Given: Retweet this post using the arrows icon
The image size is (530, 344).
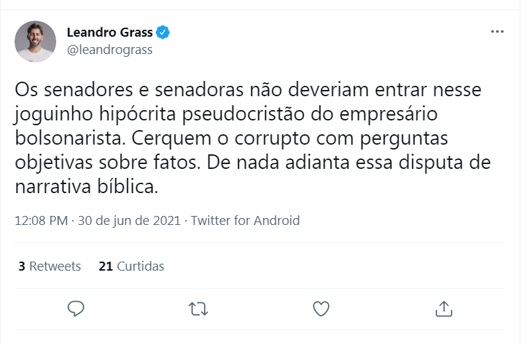Looking at the screenshot, I should pos(198,308).
